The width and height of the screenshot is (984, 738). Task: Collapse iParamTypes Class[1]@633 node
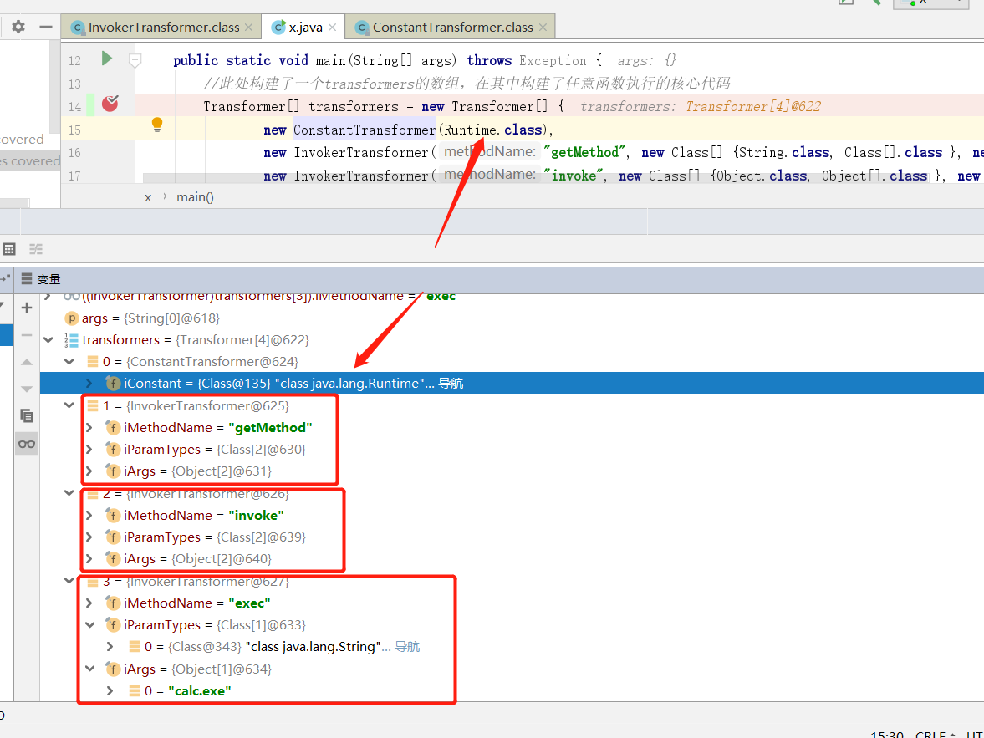coord(90,625)
